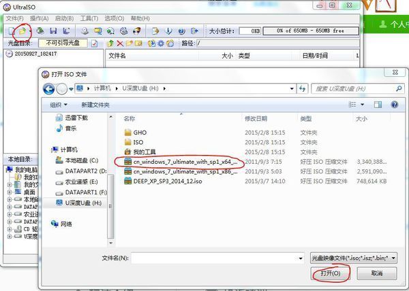
Task: Open the 工具(T) menu
Action: pyautogui.click(x=89, y=18)
